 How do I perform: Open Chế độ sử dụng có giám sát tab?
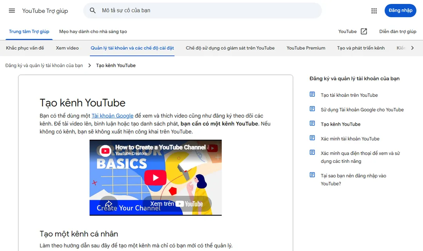[x=230, y=48]
